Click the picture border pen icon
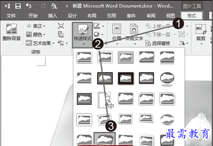This screenshot has width=213, height=146. click(x=97, y=26)
